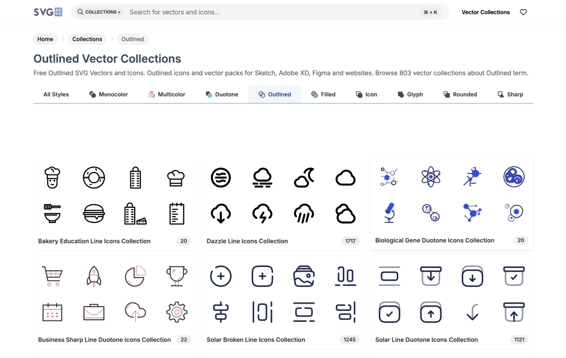
Task: Switch to Monocolor tab
Action: coord(108,94)
